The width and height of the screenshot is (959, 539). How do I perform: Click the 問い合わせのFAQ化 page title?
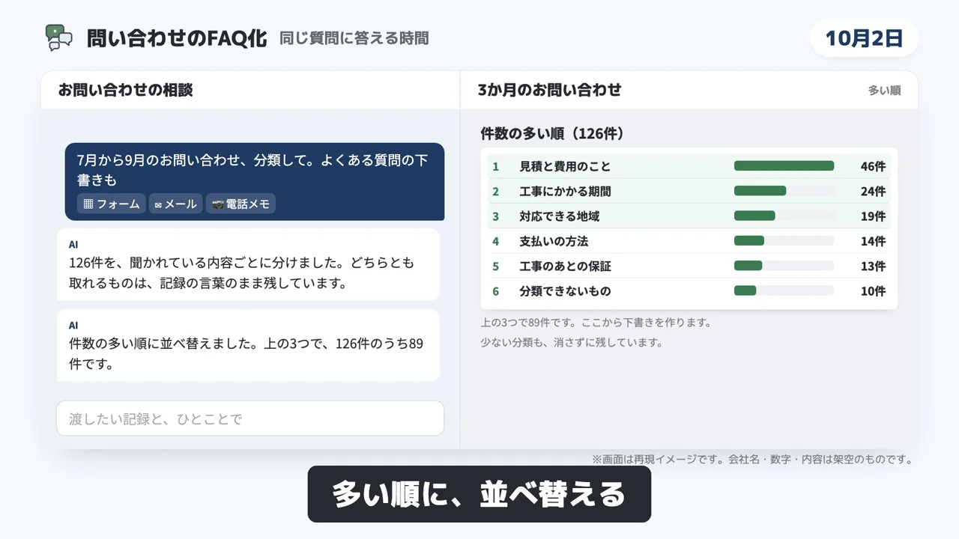coord(177,38)
